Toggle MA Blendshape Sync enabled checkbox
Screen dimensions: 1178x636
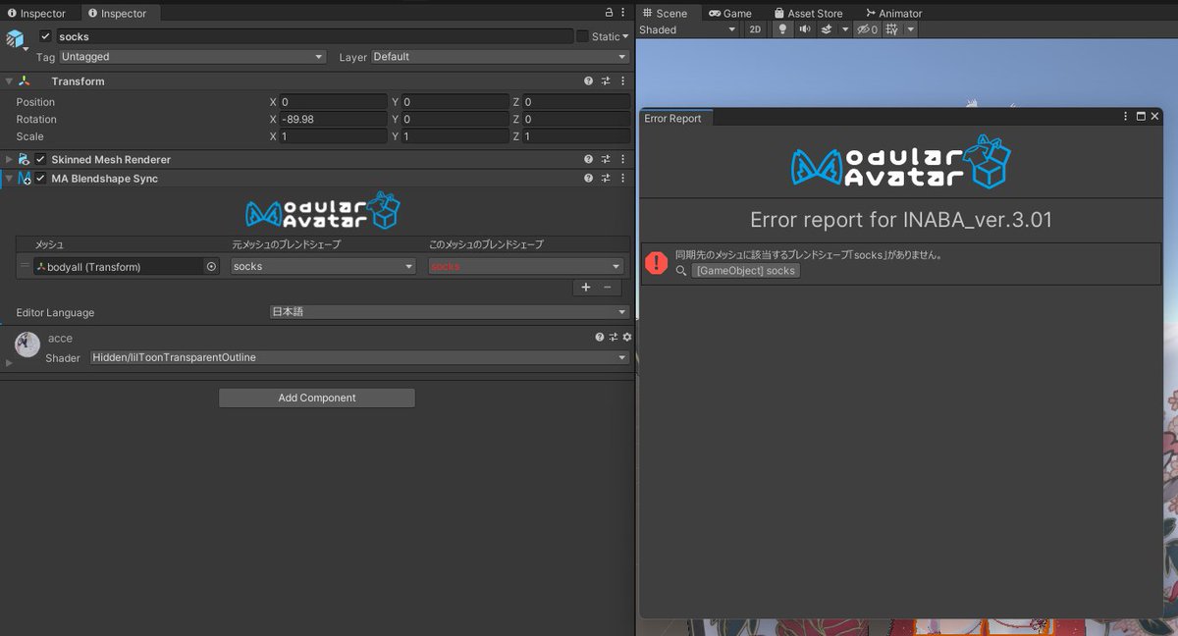(40, 179)
